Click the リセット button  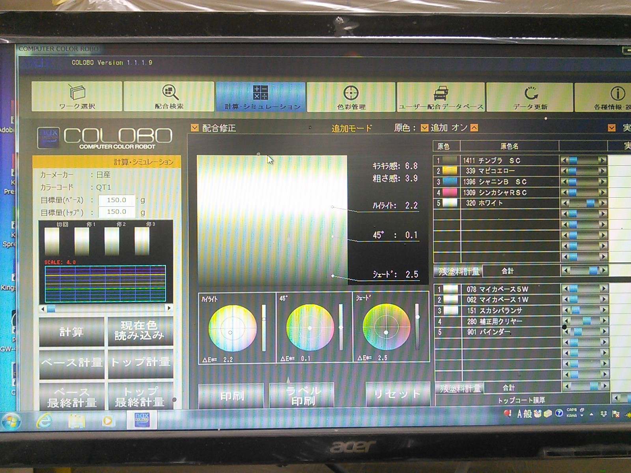(x=397, y=394)
